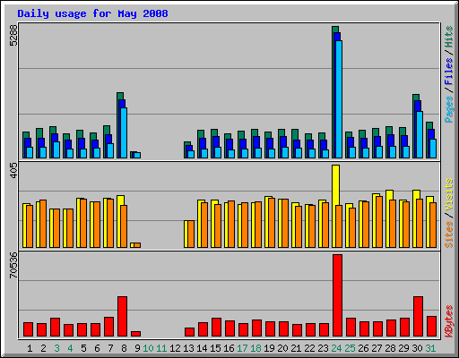Click the orange 'Sites' legend label

coord(449,234)
